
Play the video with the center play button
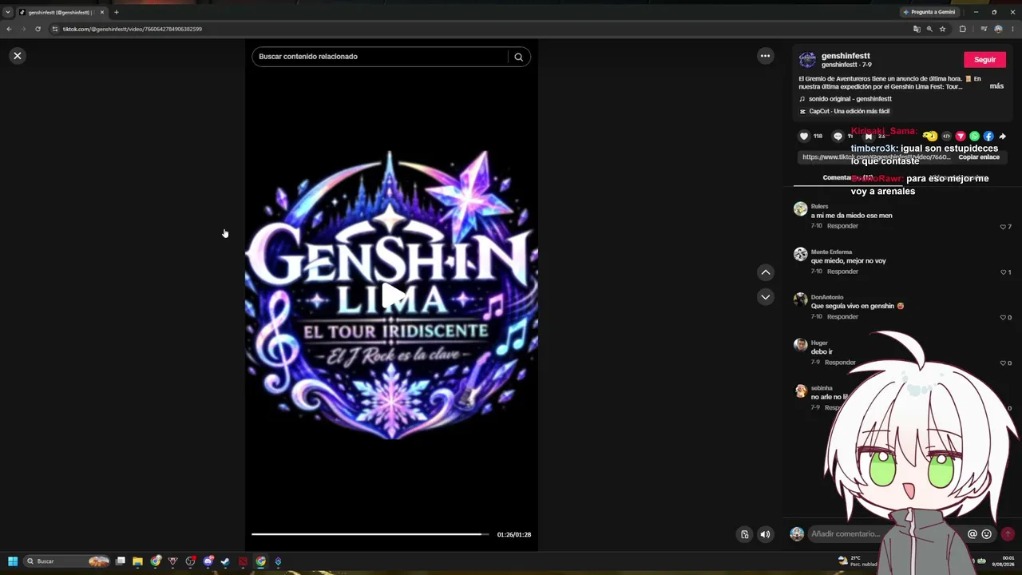pos(392,296)
